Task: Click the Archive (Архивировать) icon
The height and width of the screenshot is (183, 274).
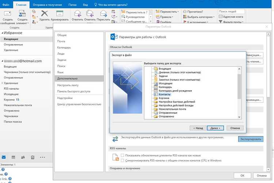Action: tap(60, 13)
